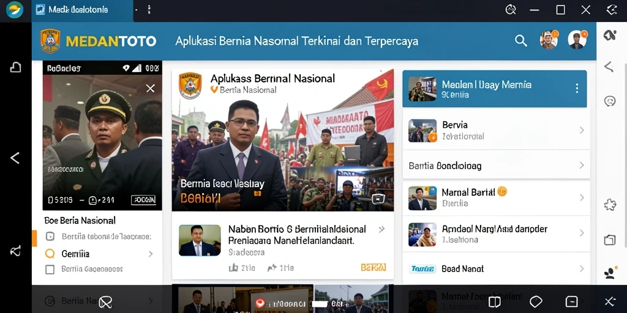Click the camera icon on main news image

[378, 199]
